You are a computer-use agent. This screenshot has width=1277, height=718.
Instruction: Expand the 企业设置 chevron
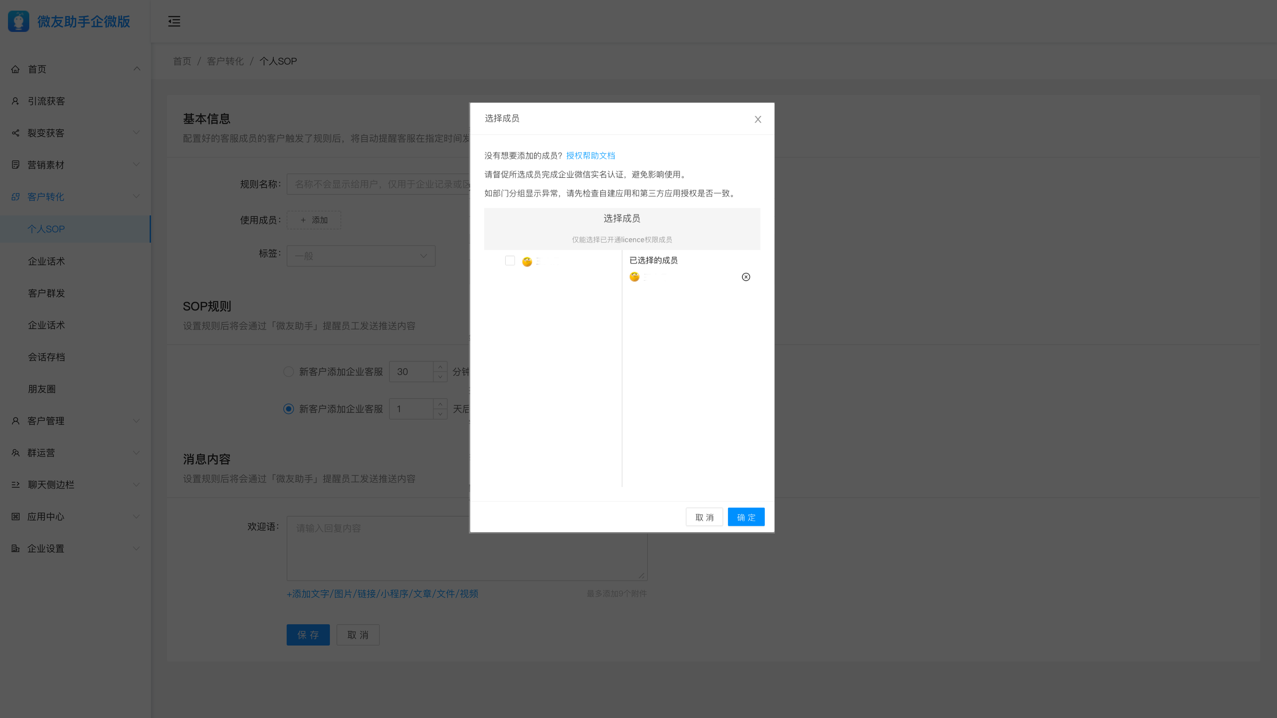coord(136,548)
